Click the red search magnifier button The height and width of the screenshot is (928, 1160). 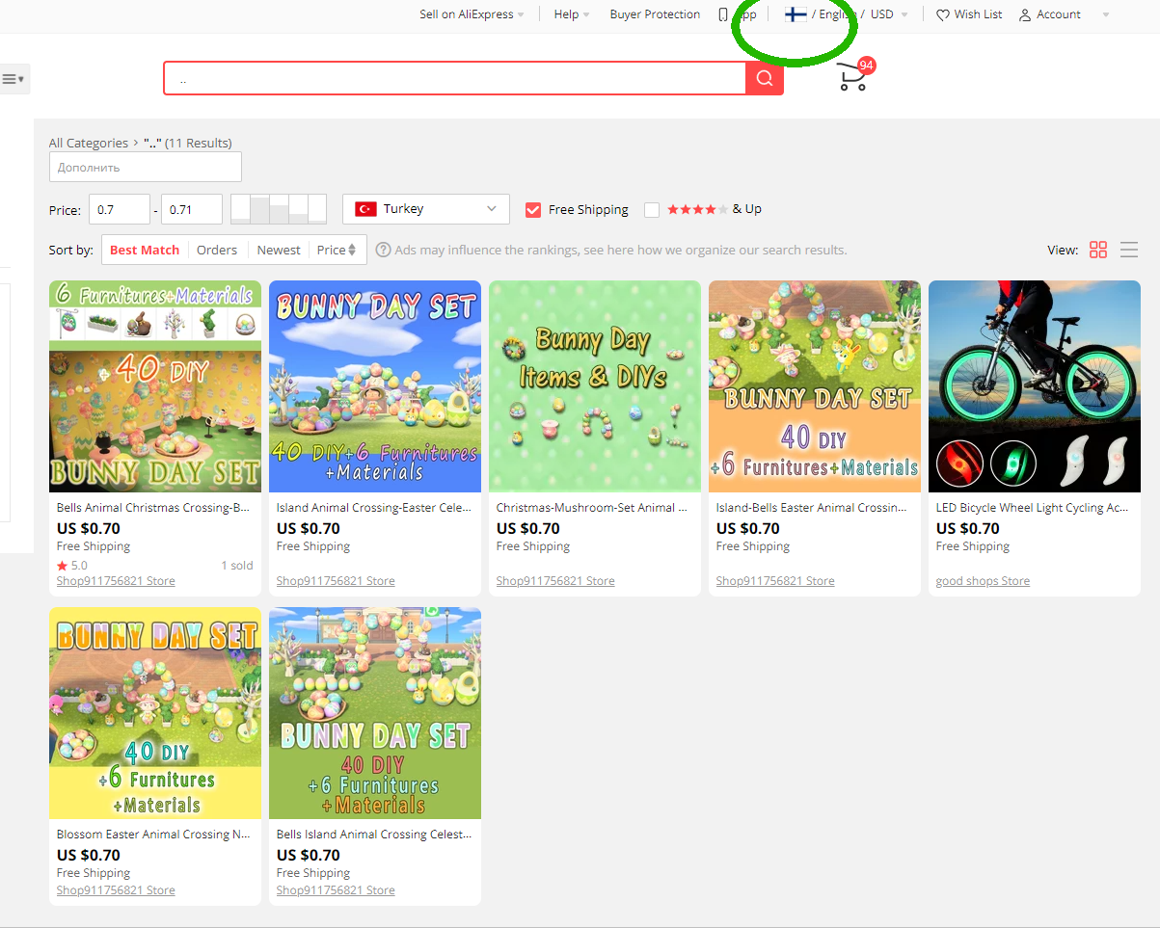tap(765, 78)
